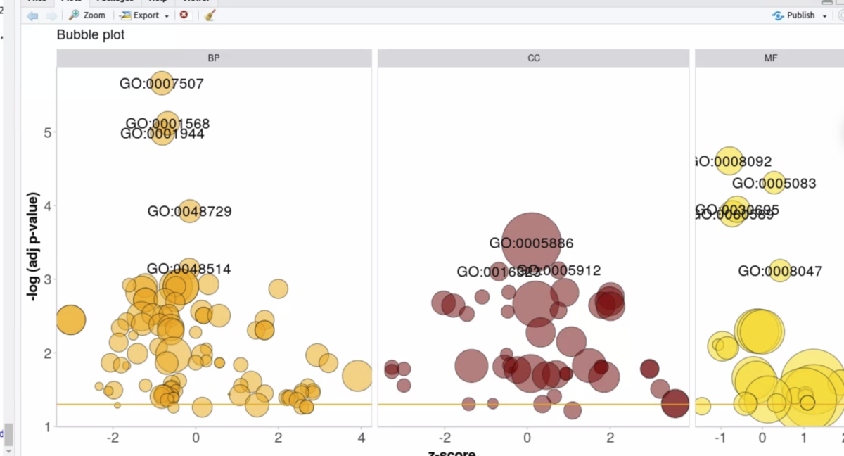Open the Export dropdown arrow
This screenshot has height=456, width=844.
tap(167, 15)
